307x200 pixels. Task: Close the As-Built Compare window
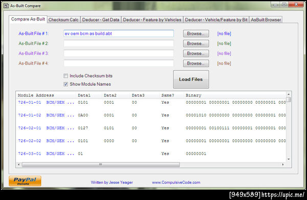click(x=296, y=5)
